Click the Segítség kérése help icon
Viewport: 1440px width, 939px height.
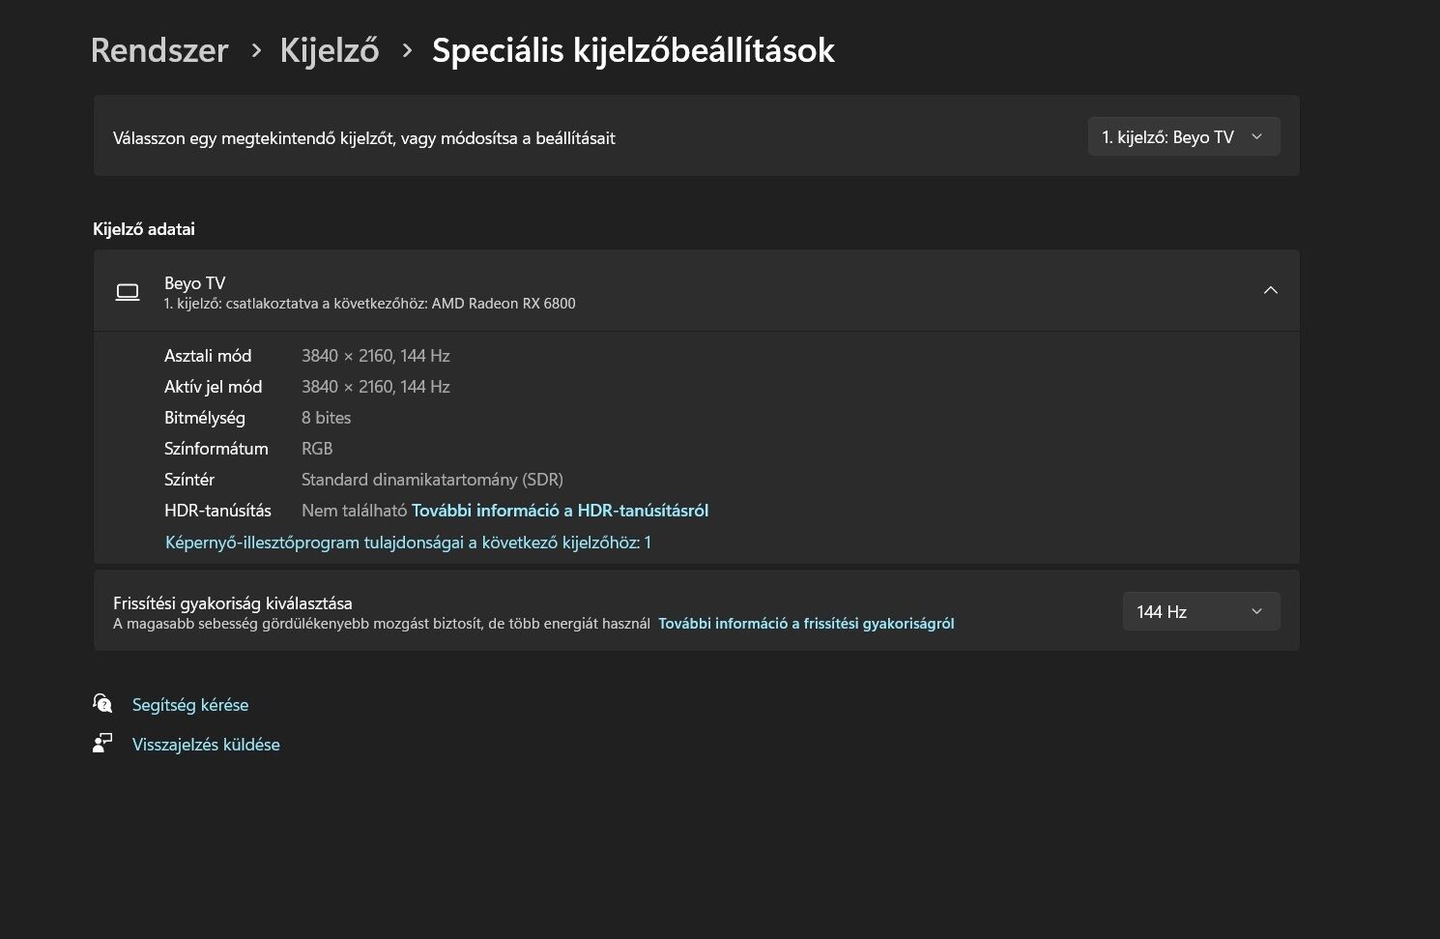click(x=102, y=703)
